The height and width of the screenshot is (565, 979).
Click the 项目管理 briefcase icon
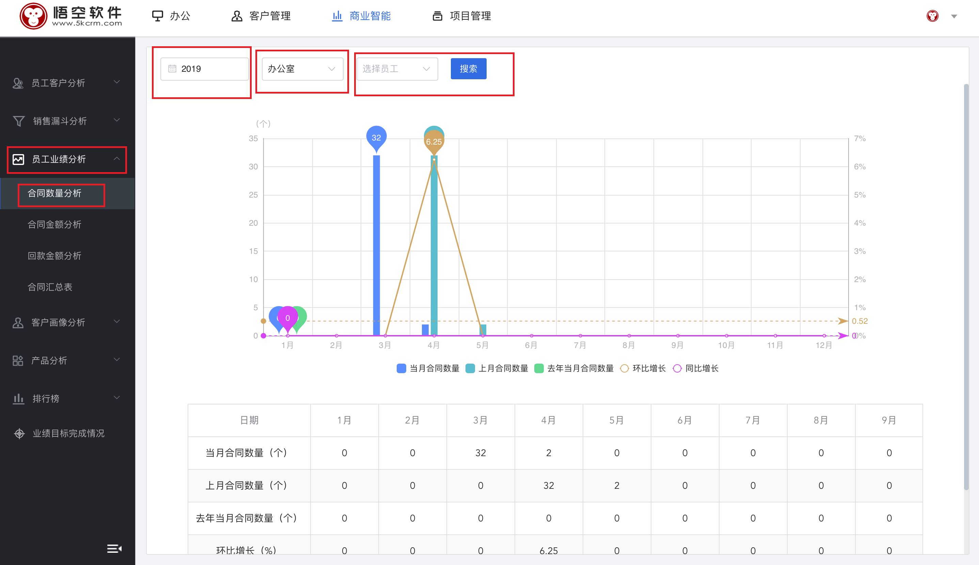coord(438,16)
